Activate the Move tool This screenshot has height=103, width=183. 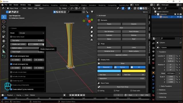4,27
